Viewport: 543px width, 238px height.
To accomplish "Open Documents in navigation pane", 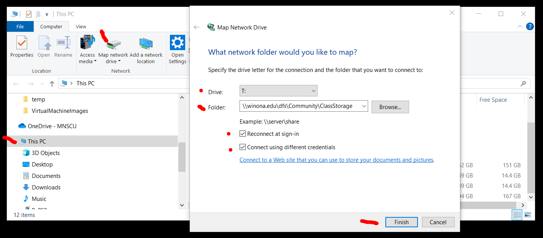I will 46,176.
